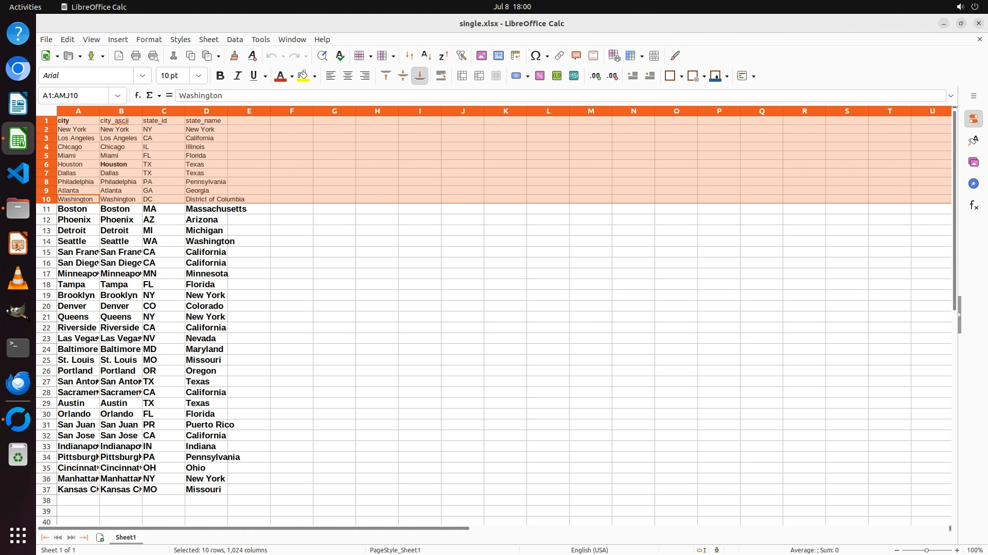Insert special character omega icon

pos(536,55)
